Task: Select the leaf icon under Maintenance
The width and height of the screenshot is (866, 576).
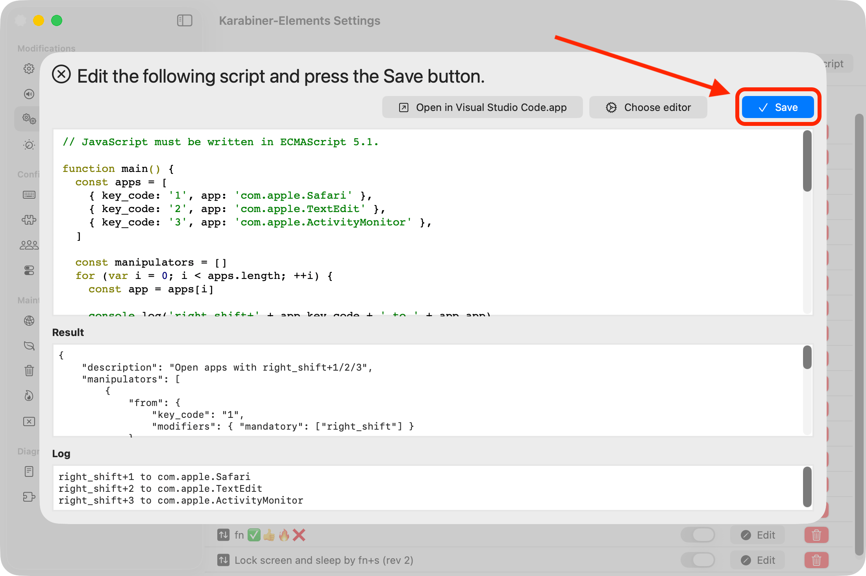Action: (x=29, y=345)
